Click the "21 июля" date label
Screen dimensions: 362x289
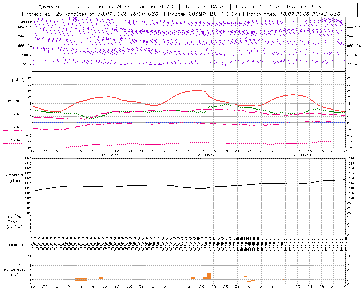click(302, 155)
